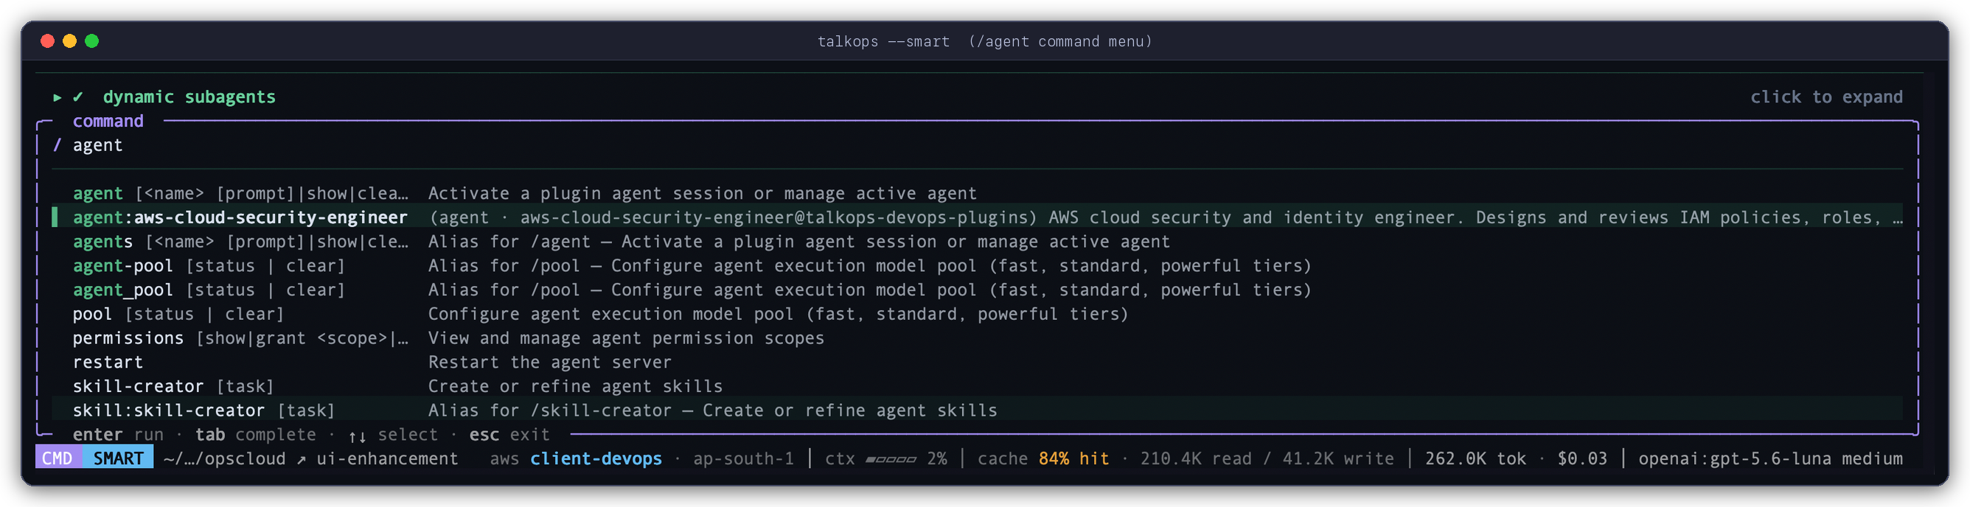The image size is (1970, 507).
Task: Click the ctx usage progress bar
Action: point(891,459)
